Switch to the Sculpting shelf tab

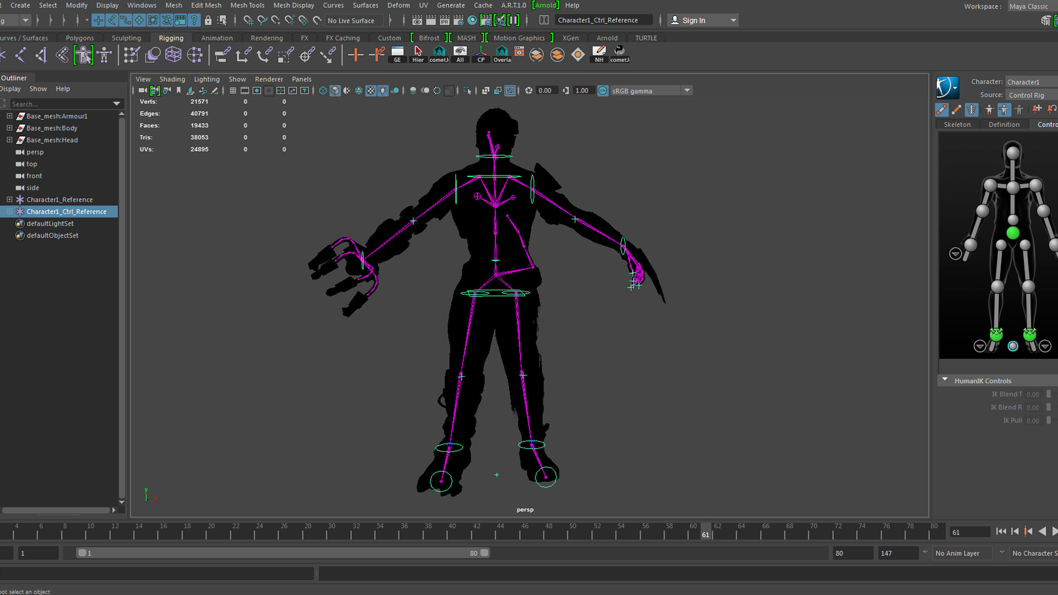click(x=126, y=38)
